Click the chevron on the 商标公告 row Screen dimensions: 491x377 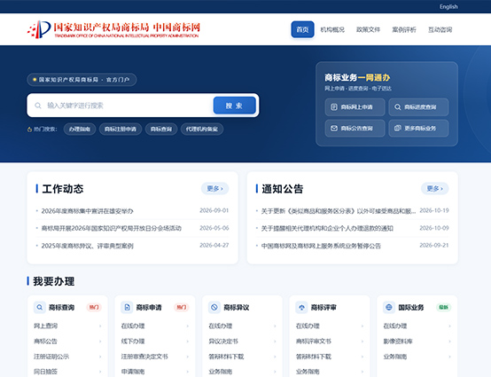[100, 342]
